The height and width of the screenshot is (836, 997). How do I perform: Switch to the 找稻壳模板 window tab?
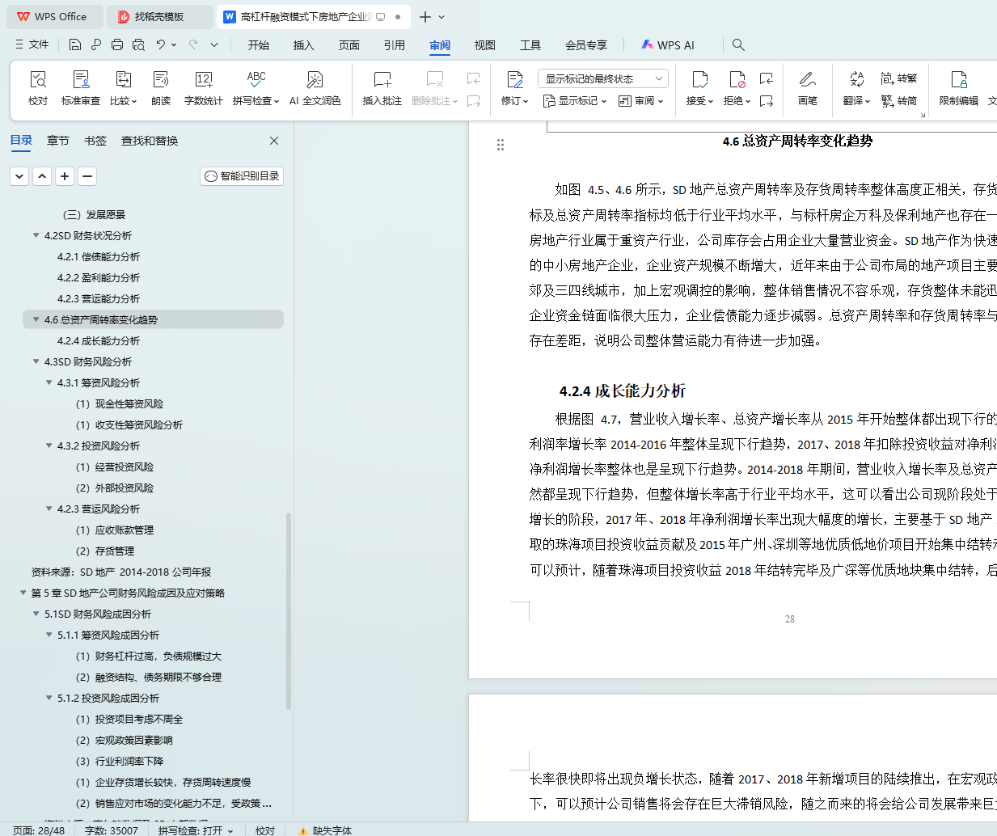(159, 16)
